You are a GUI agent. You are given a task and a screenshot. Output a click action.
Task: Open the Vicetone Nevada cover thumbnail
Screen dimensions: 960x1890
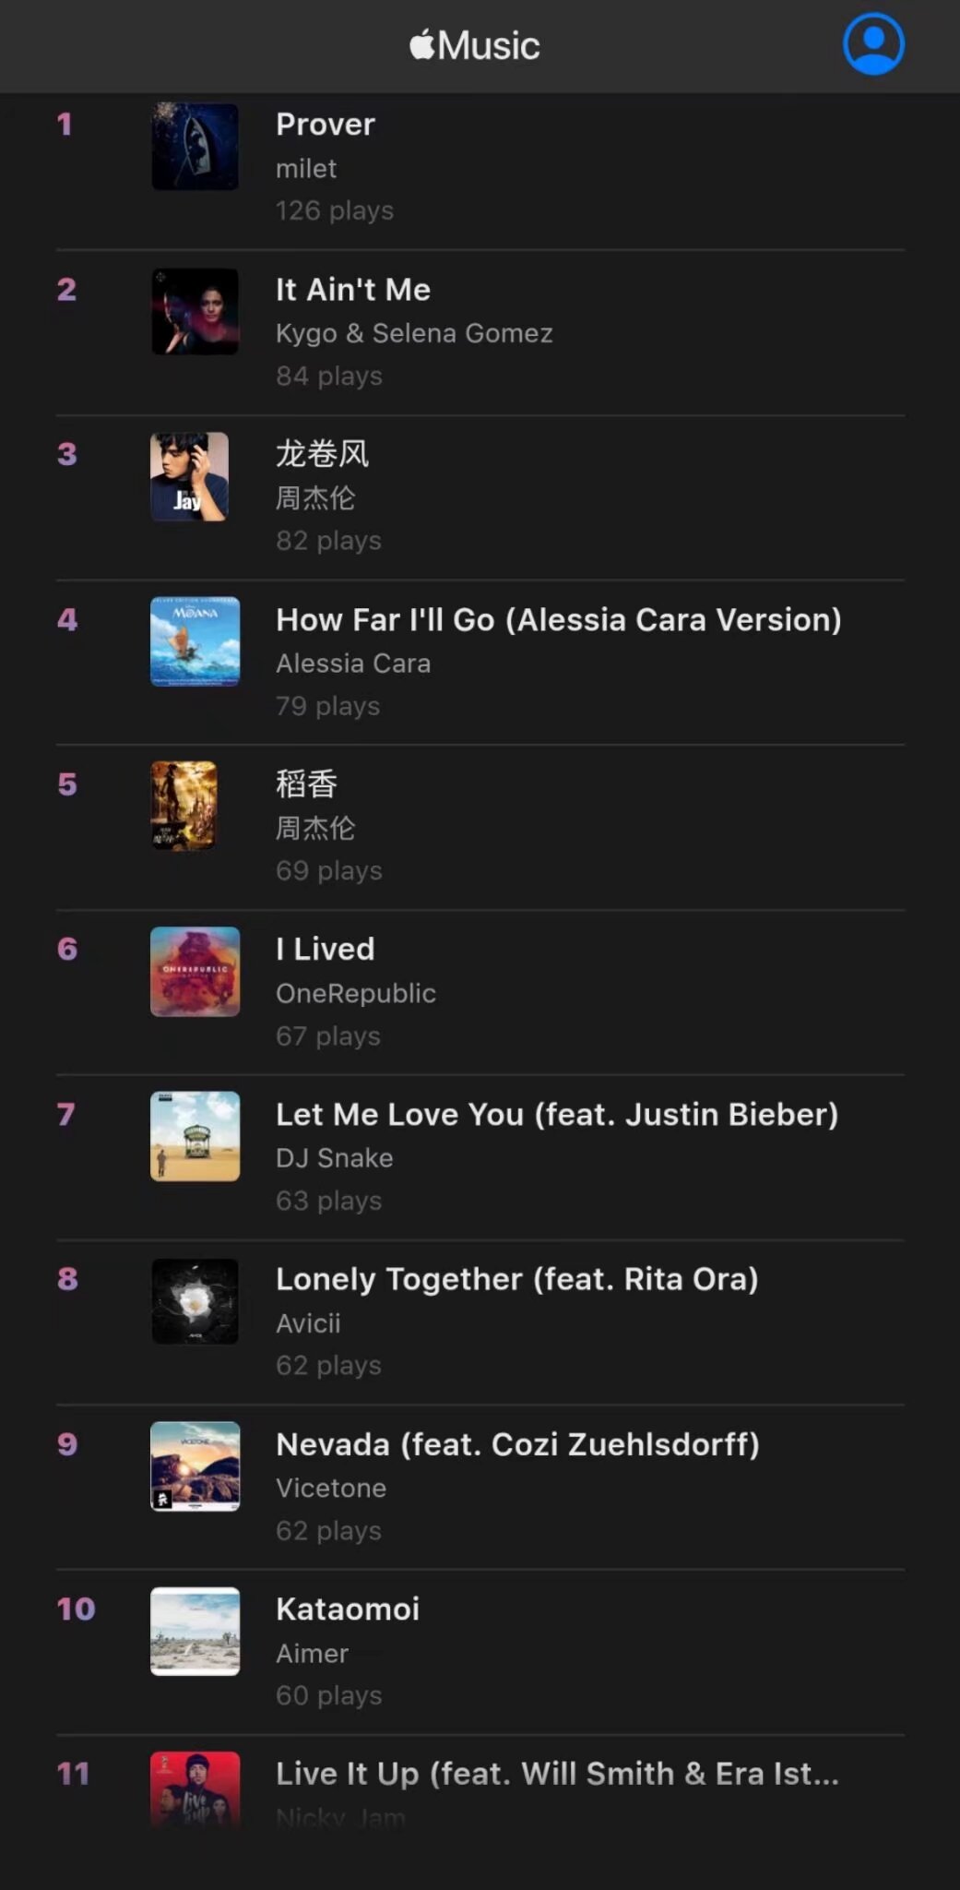coord(195,1466)
